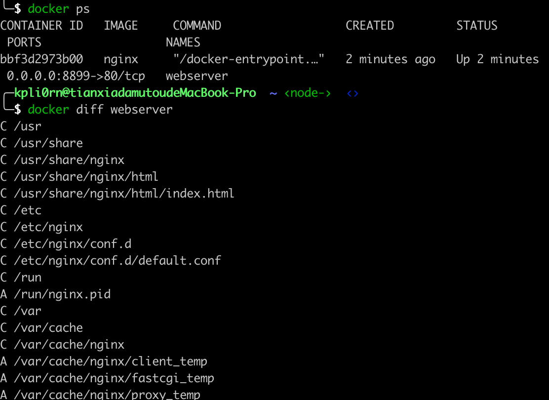
Task: Click the "/docker-entrypoint.…" command text
Action: [x=248, y=59]
